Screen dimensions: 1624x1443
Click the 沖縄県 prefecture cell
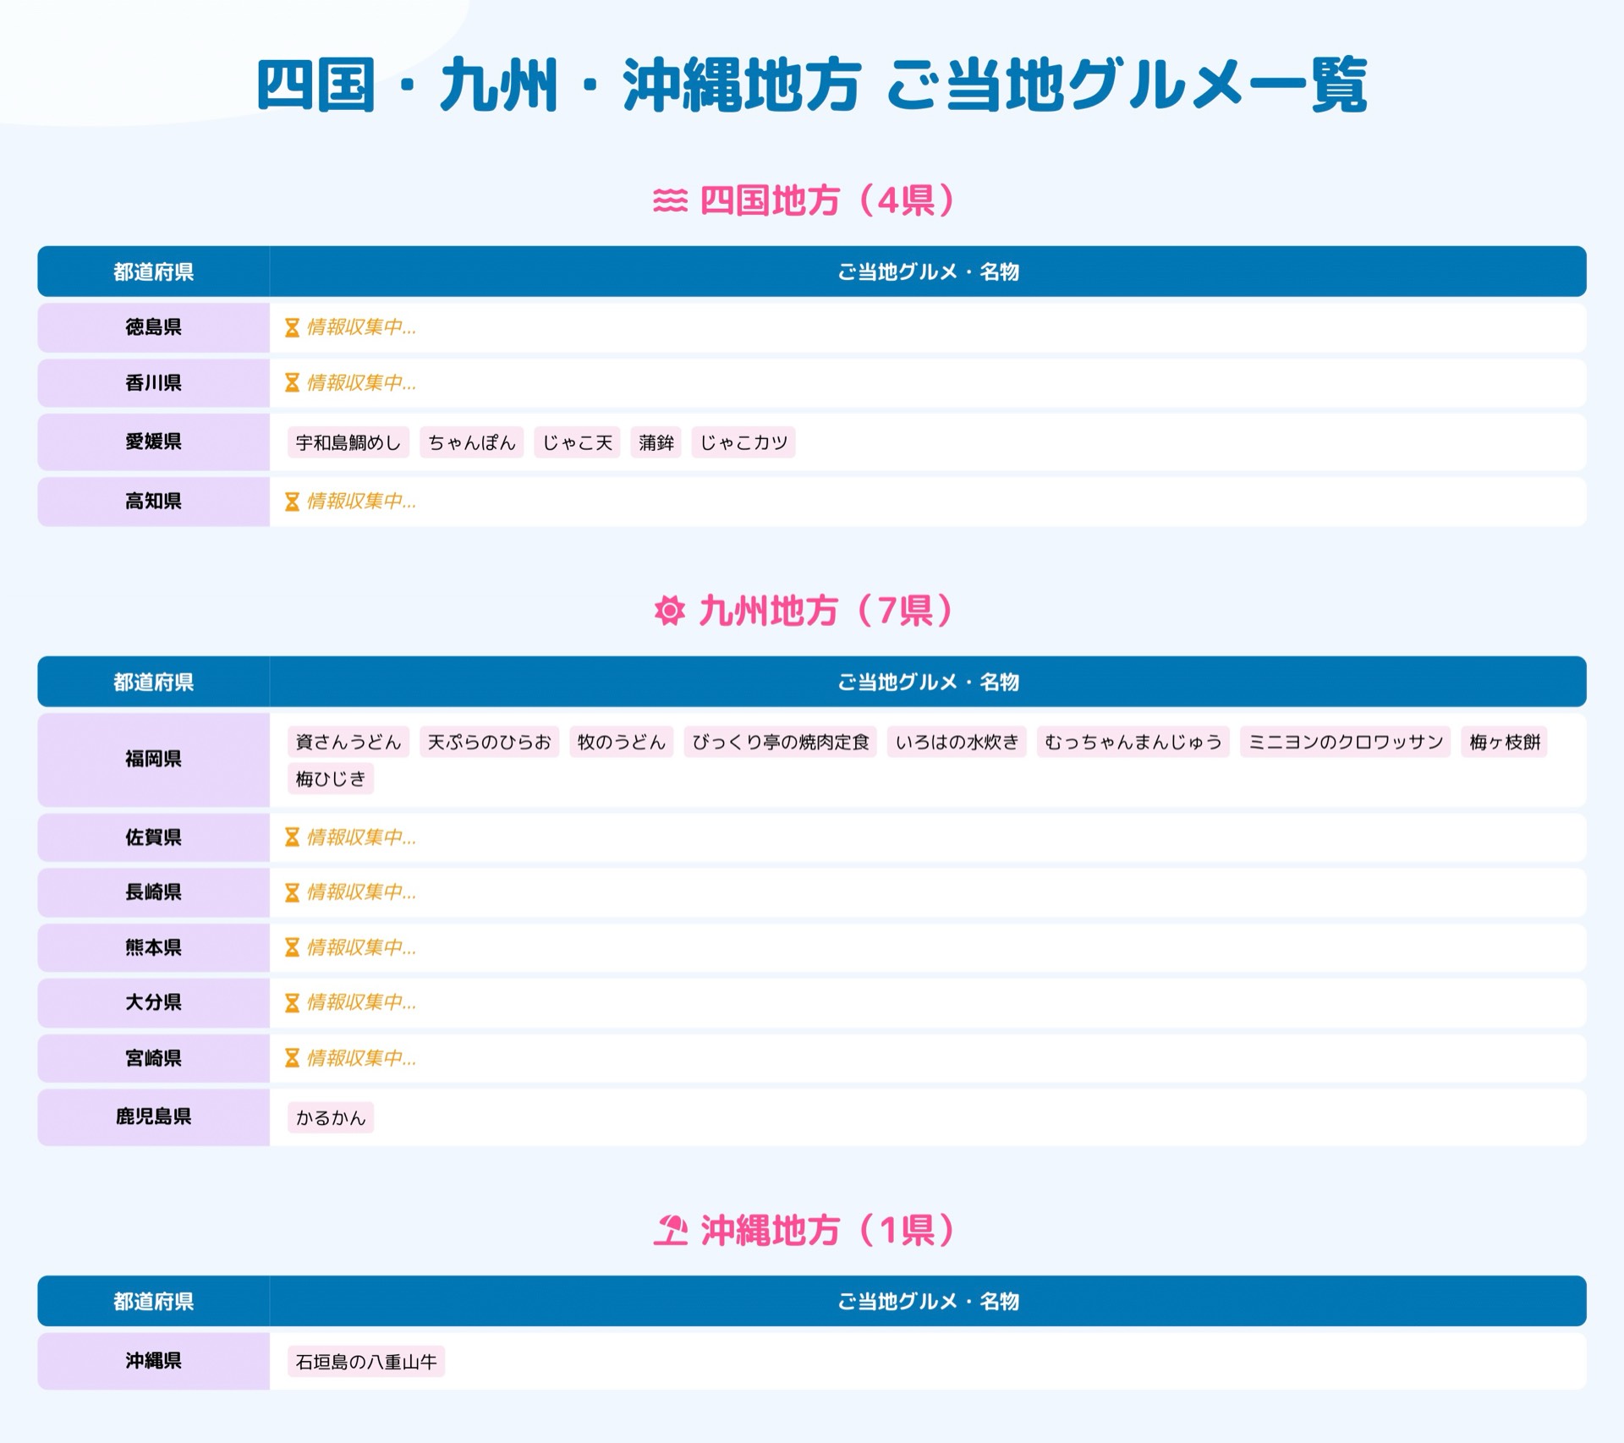[153, 1361]
